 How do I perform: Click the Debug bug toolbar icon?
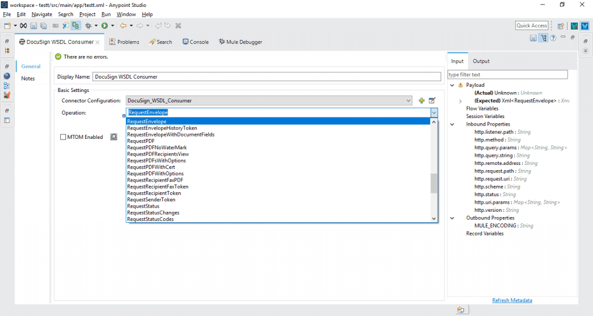pos(88,25)
